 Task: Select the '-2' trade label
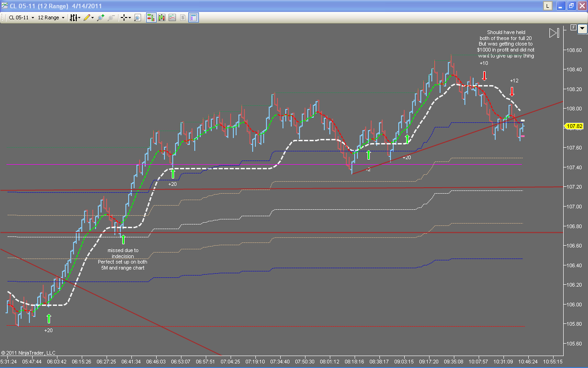point(368,170)
